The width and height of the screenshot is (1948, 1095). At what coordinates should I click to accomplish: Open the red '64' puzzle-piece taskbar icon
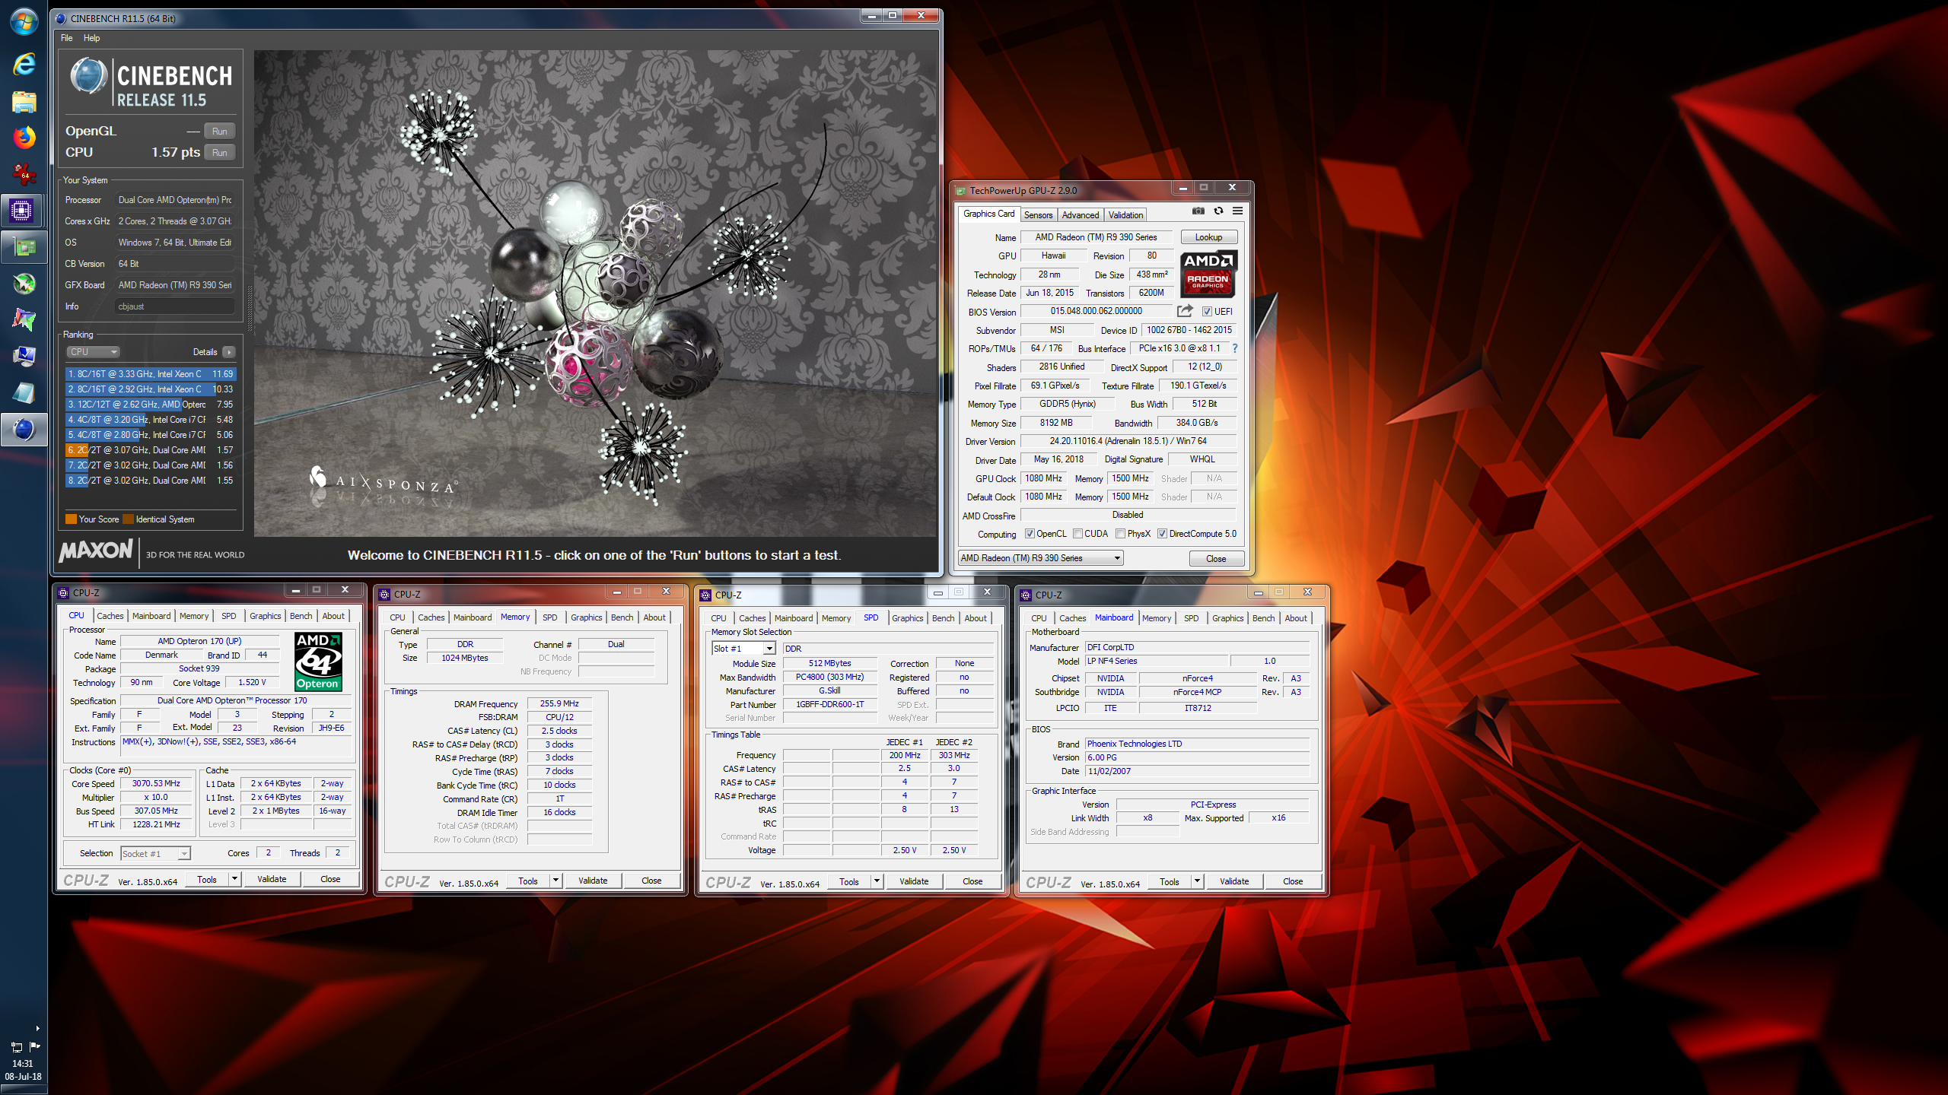[24, 174]
